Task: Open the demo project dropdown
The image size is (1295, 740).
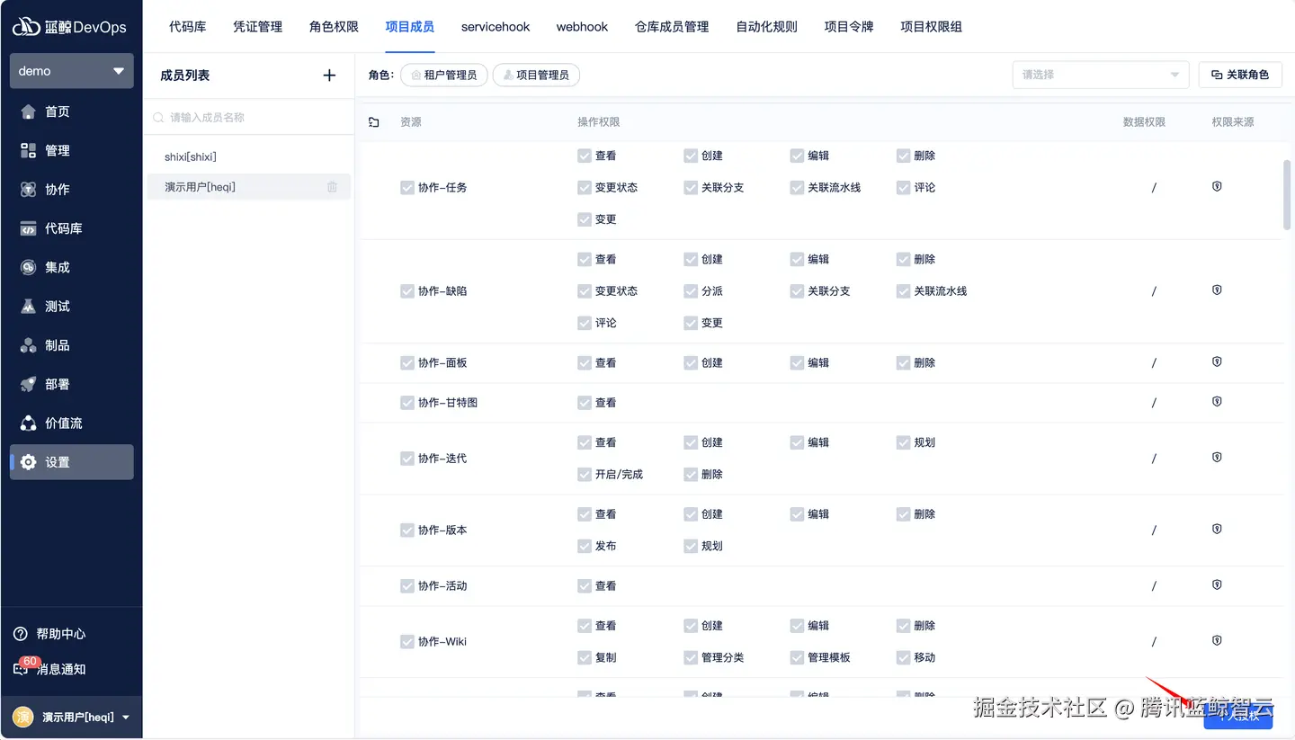Action: pos(71,70)
